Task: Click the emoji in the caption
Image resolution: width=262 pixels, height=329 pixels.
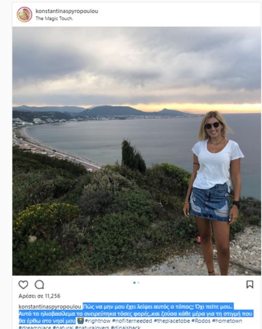Action: pyautogui.click(x=81, y=320)
